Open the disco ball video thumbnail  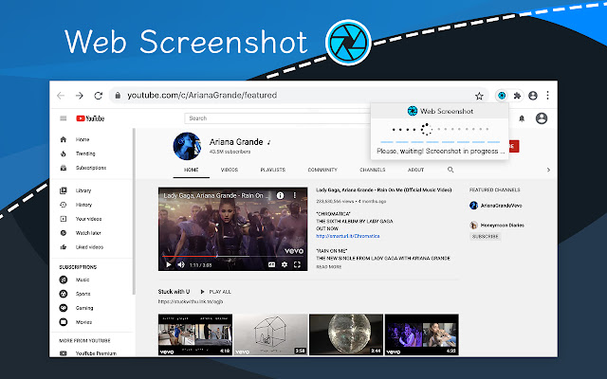point(346,334)
